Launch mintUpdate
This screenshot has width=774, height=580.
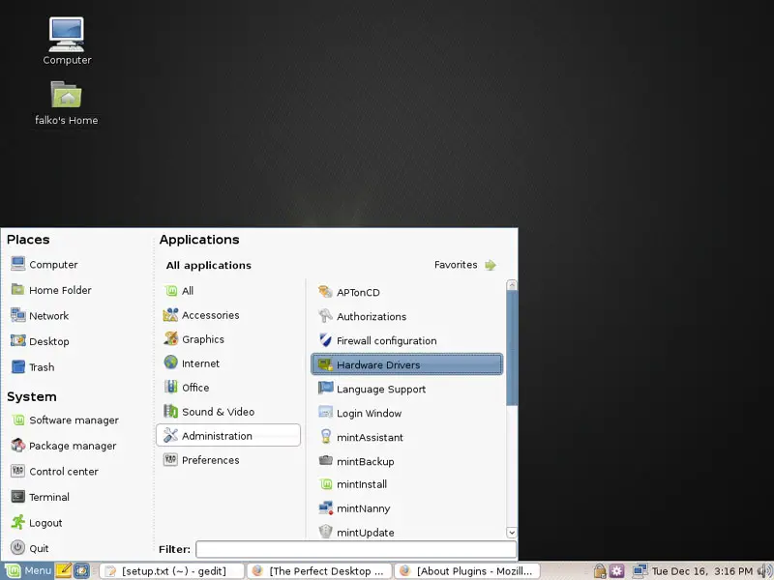pos(407,532)
